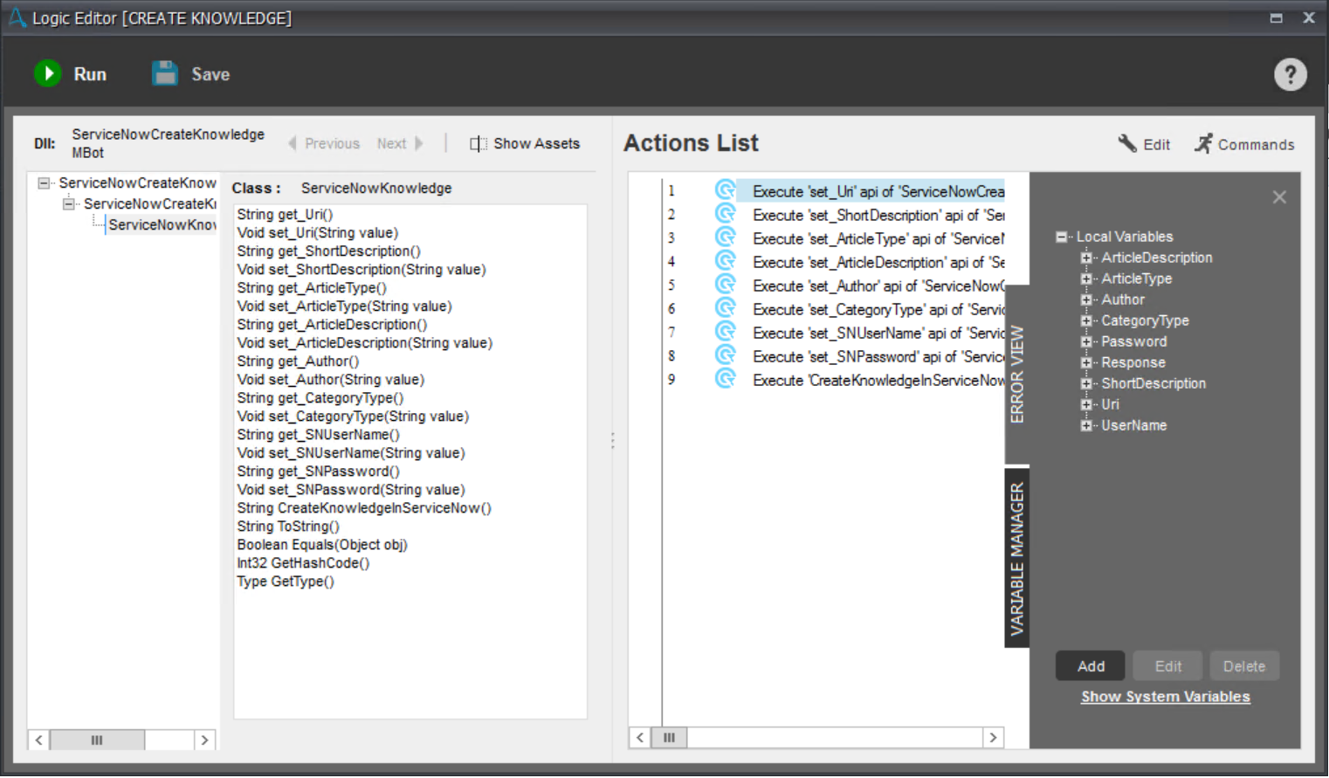Screen dimensions: 1329x778
Task: Collapse the root ServiceNowCreateKnow tree node
Action: tap(44, 183)
